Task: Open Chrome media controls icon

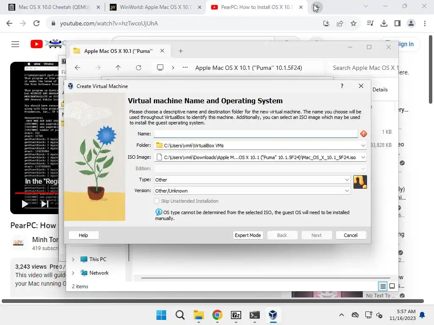Action: click(x=370, y=24)
